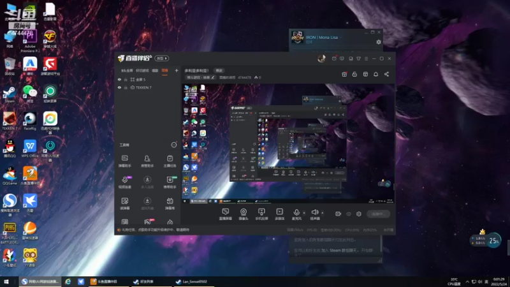This screenshot has width=510, height=287.
Task: Open the Adobe Premiere Pro desktop shortcut
Action: [x=30, y=41]
